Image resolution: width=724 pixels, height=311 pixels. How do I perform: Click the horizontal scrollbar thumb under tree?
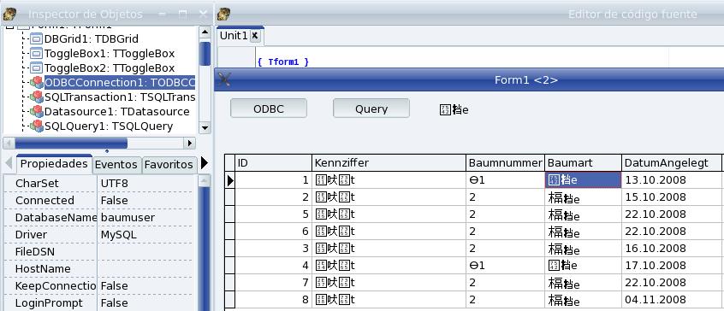pos(71,144)
